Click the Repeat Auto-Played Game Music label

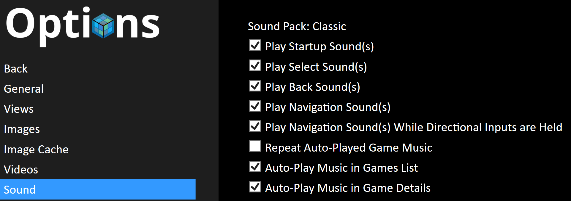click(349, 148)
